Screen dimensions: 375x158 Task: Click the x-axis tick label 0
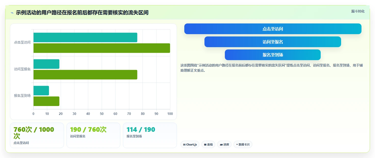coord(33,114)
